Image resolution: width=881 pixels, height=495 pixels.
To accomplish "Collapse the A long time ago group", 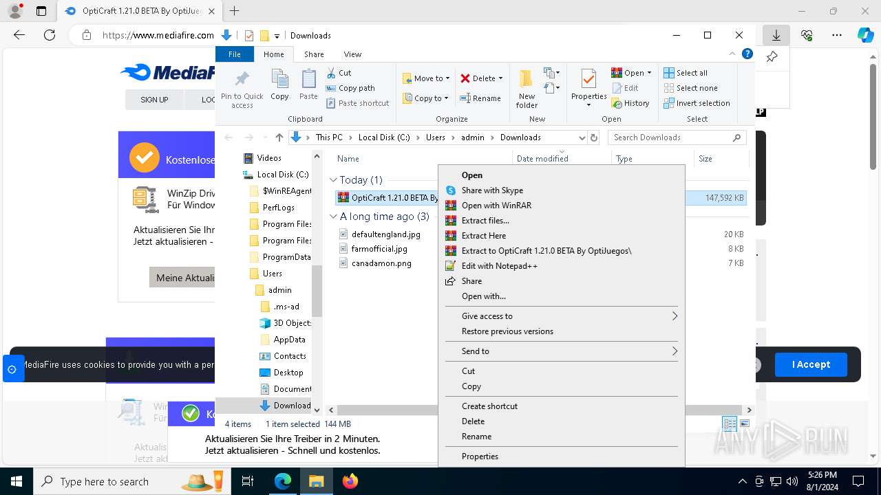I will coord(333,217).
